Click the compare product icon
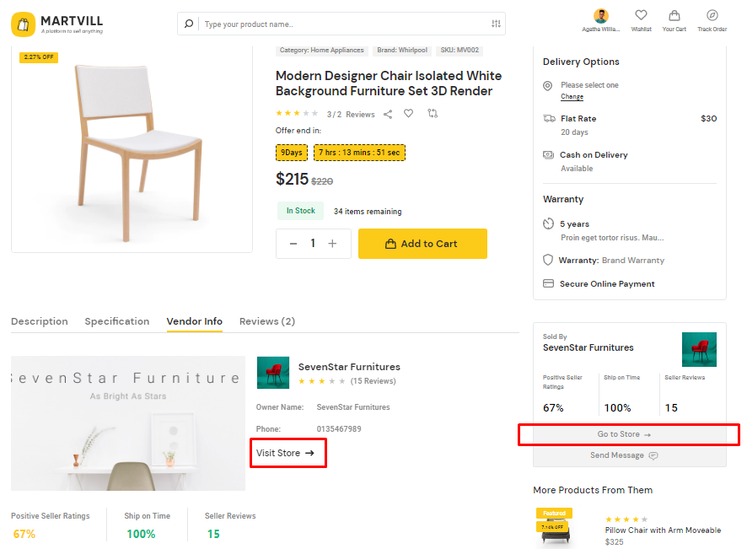The height and width of the screenshot is (549, 747). (433, 114)
